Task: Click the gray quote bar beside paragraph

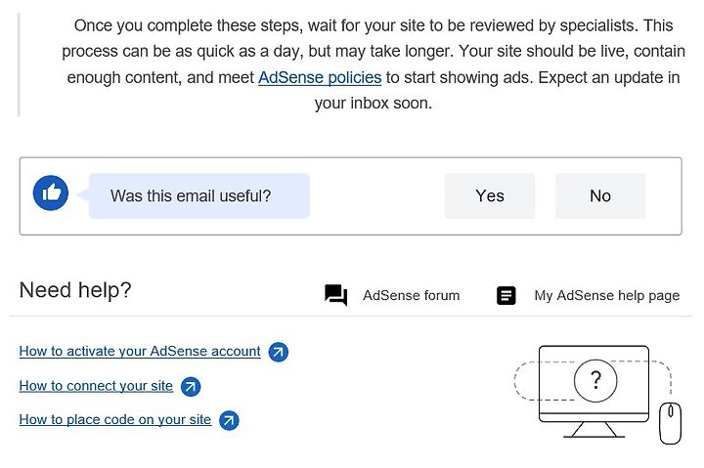Action: 19,64
